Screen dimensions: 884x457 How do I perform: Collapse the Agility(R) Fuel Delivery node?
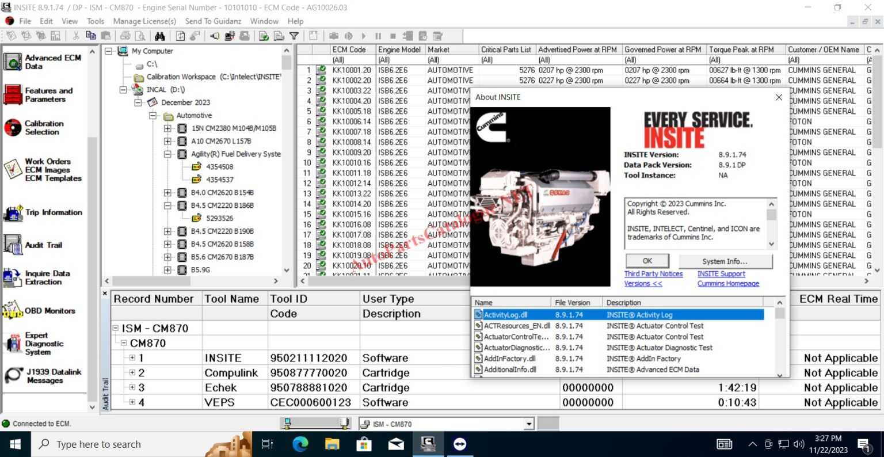[167, 154]
